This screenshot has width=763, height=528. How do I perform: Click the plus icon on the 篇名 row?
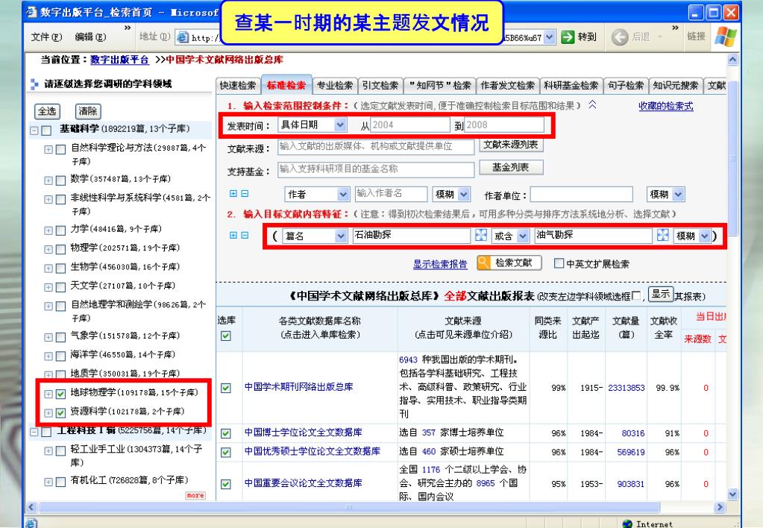tap(233, 235)
